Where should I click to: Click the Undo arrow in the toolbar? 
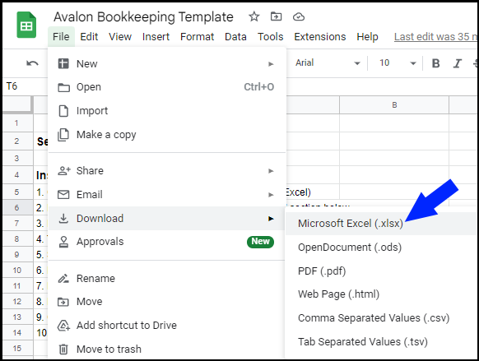[x=32, y=63]
